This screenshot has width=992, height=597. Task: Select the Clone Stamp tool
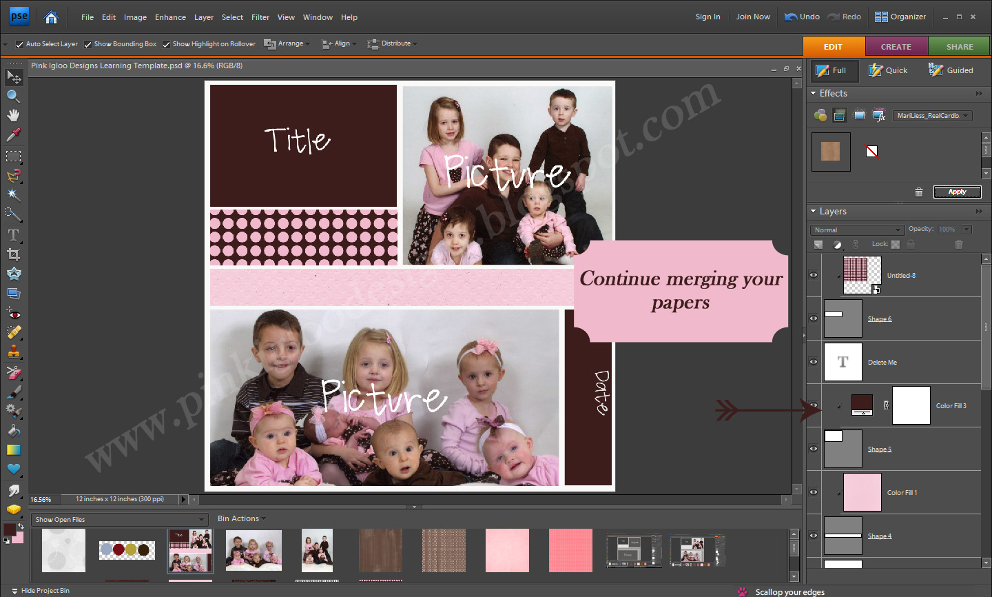14,352
